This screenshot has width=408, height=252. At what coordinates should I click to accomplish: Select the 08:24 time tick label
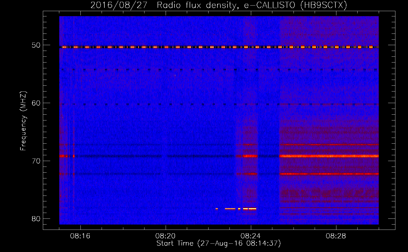(x=250, y=236)
